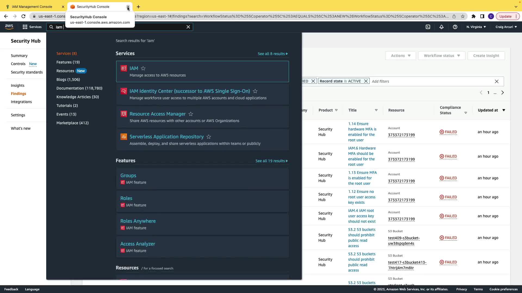Open the CloudShell icon in the top bar
The image size is (522, 293).
point(428,27)
